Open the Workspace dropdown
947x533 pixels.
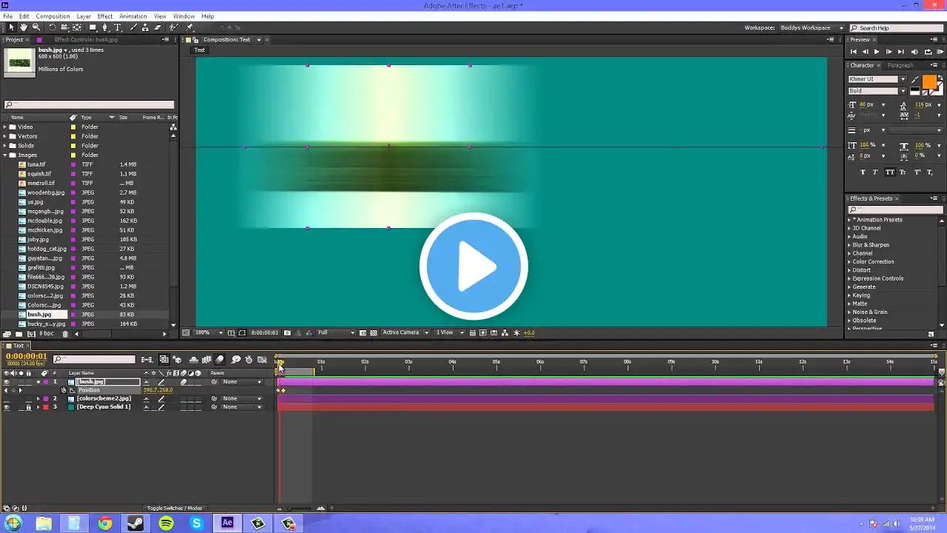coord(812,28)
